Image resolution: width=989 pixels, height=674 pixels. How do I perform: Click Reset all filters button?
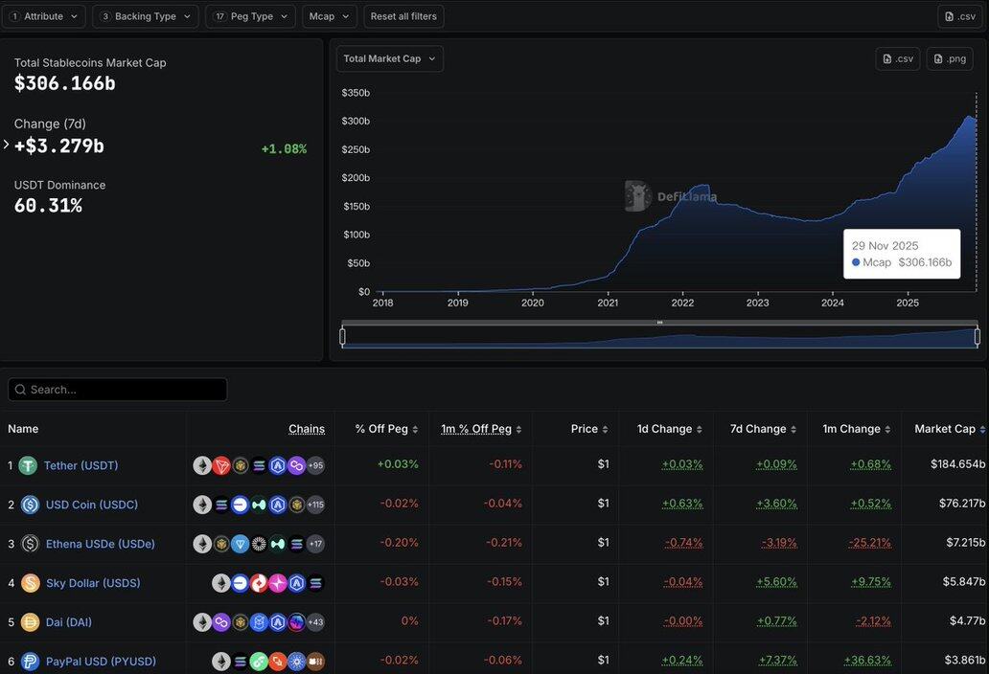coord(403,16)
